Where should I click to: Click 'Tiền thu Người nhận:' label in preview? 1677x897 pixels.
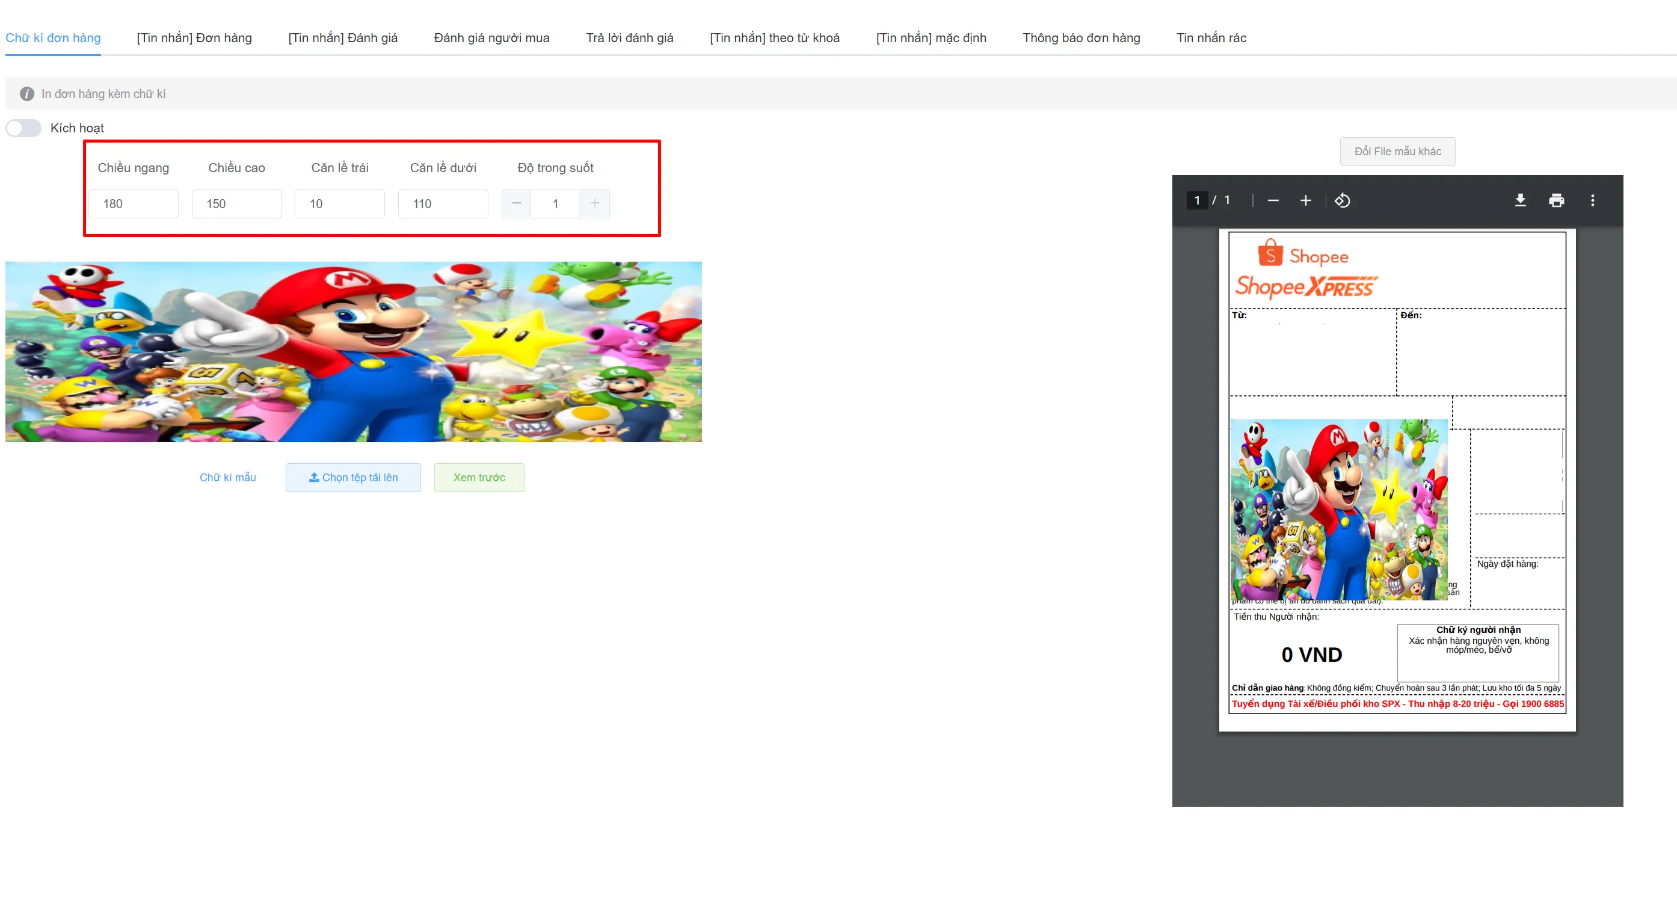1276,617
